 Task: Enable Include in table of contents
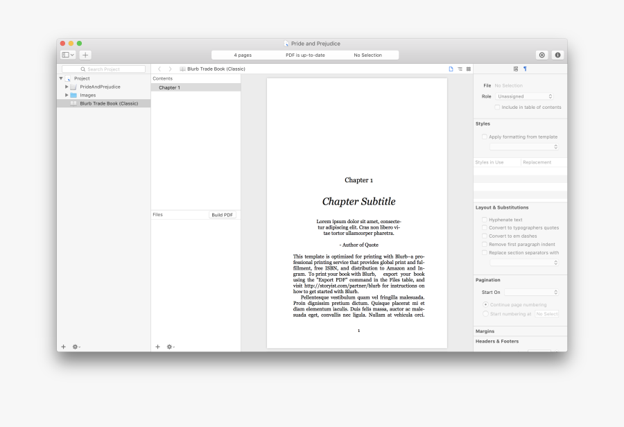(x=497, y=107)
